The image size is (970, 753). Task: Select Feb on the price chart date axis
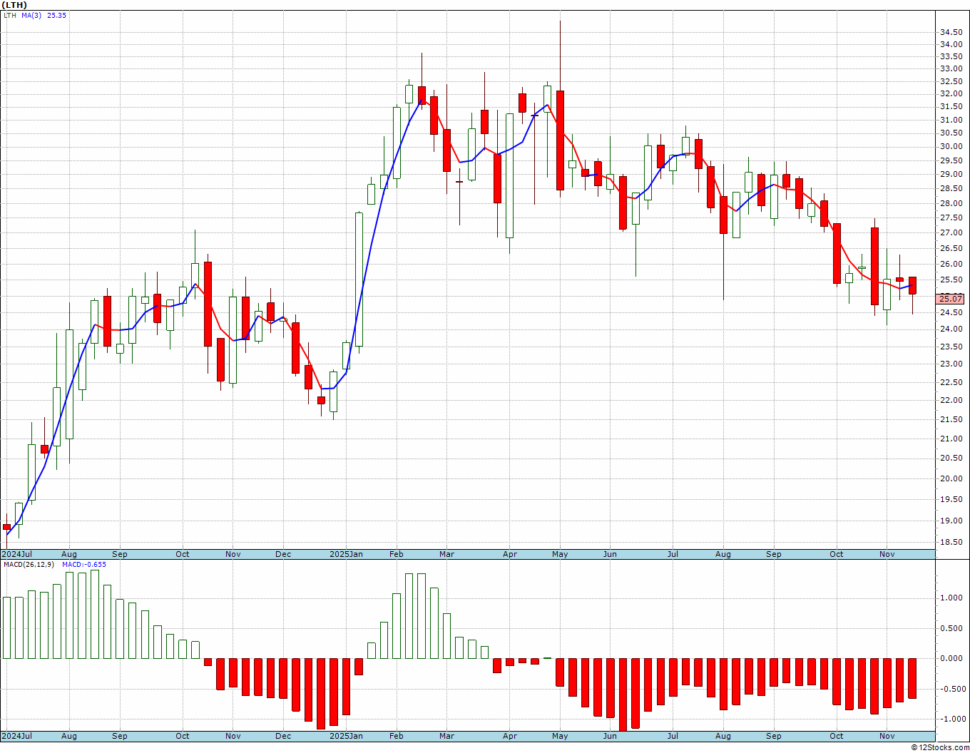click(x=397, y=554)
